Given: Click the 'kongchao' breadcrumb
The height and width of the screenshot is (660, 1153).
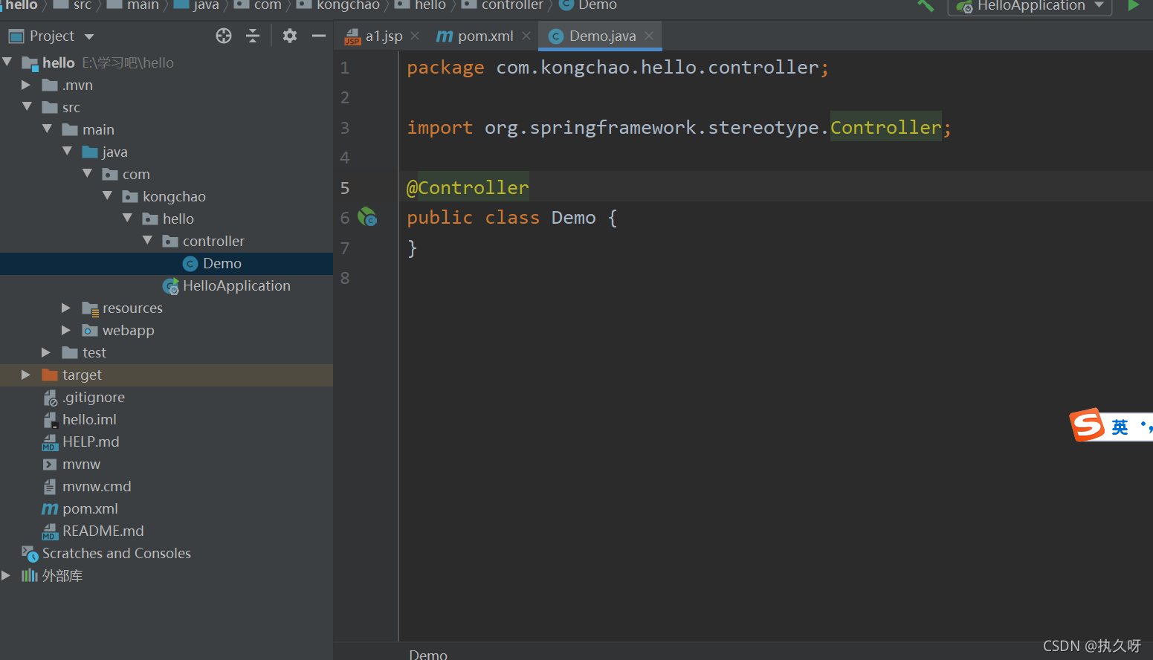Looking at the screenshot, I should click(x=348, y=5).
